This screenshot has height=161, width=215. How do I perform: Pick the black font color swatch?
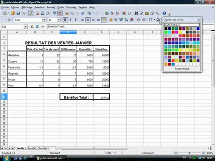(166, 29)
